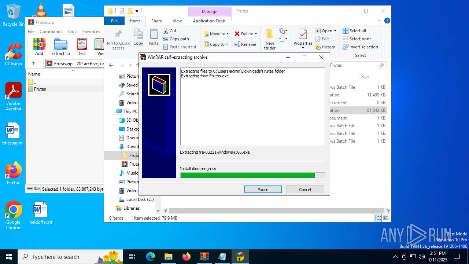Click Cancel in WinRAR extractor dialog
Screen dimensions: 469x264
click(305, 190)
